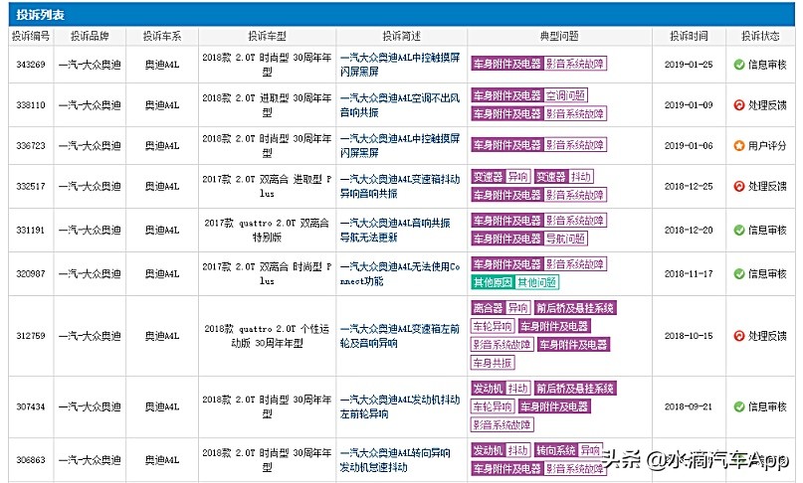Click 投诉时间 column header
Viewport: 803px width, 483px height.
click(689, 36)
